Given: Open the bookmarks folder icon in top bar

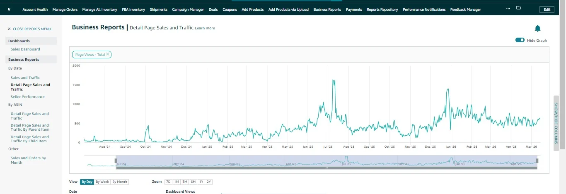Looking at the screenshot, I should click(518, 8).
